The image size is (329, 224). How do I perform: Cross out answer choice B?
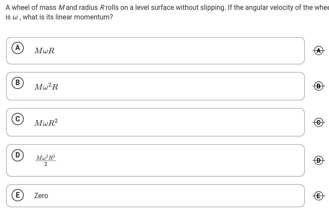(x=318, y=86)
